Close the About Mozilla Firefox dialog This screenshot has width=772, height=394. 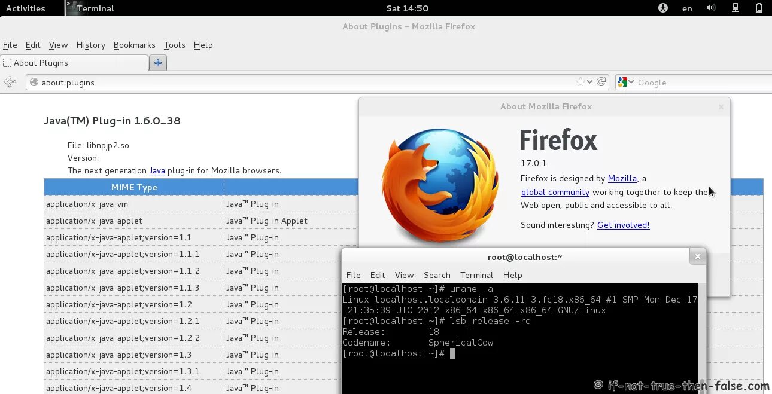pos(721,106)
